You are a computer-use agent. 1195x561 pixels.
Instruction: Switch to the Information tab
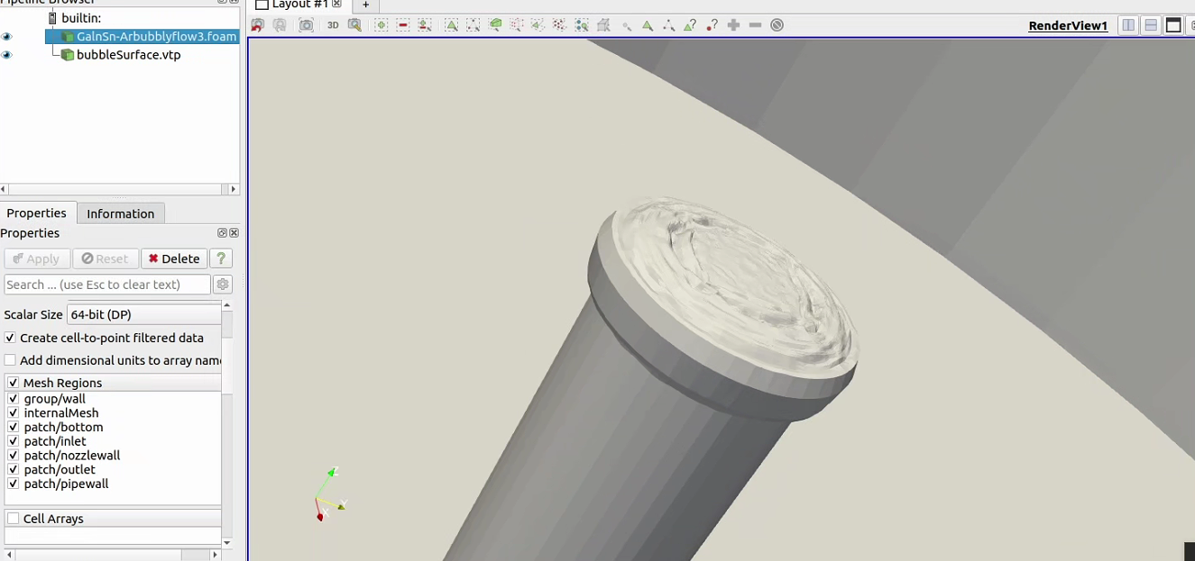(121, 213)
